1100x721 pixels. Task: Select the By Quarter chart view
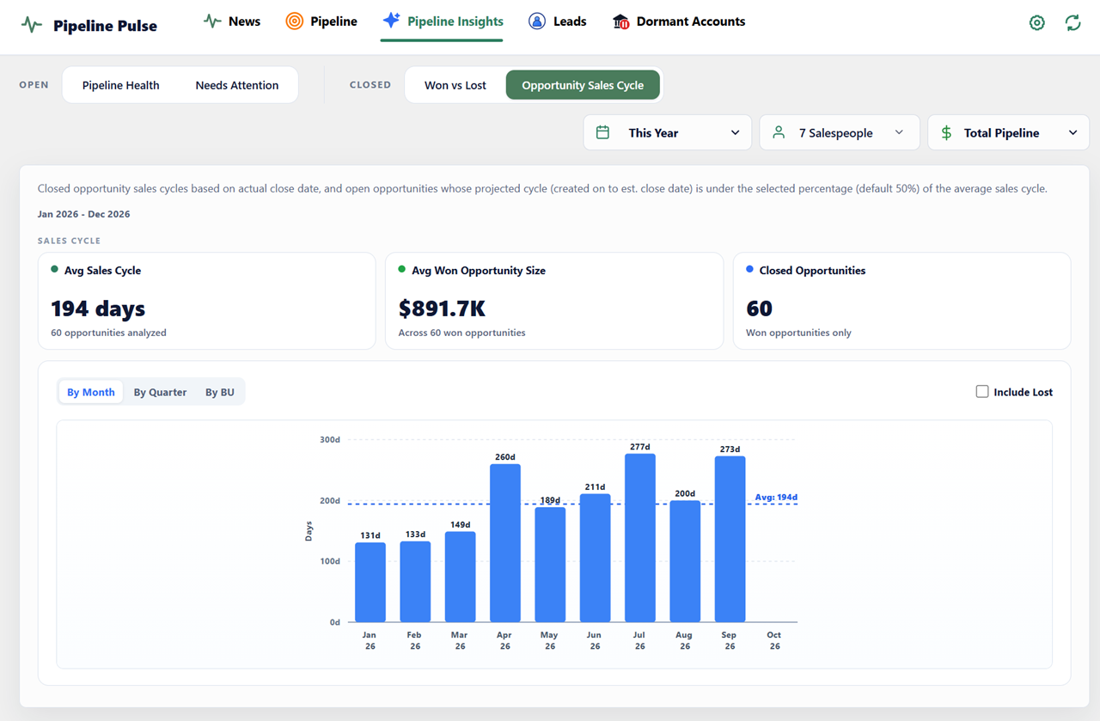[160, 392]
